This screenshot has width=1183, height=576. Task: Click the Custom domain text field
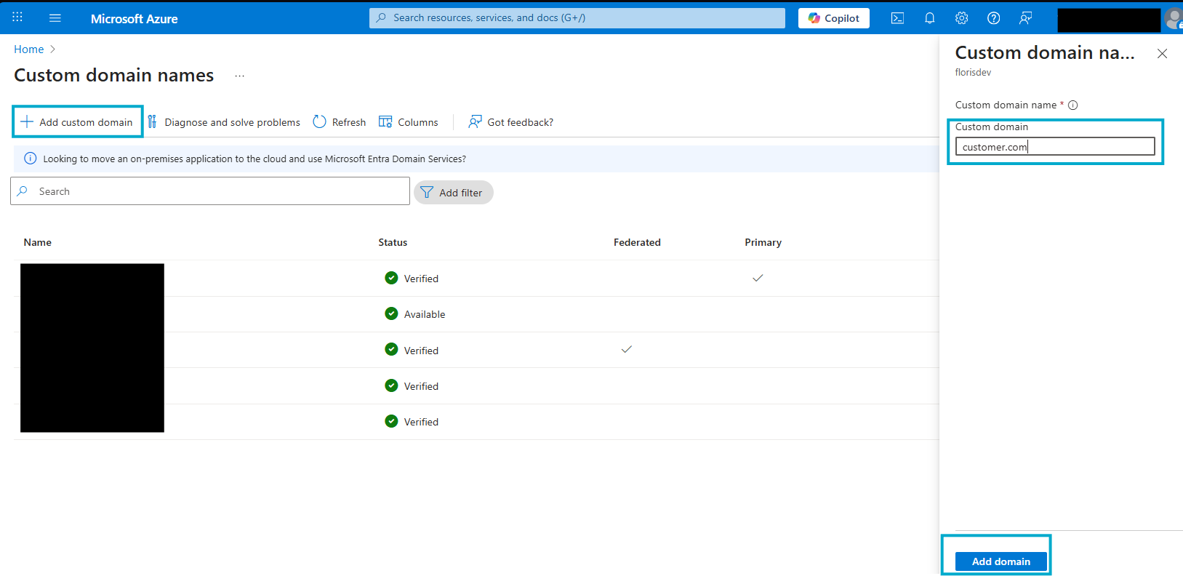1054,147
